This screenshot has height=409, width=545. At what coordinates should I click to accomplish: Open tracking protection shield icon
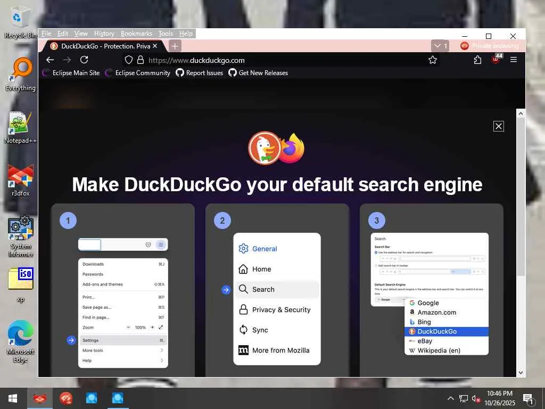129,60
